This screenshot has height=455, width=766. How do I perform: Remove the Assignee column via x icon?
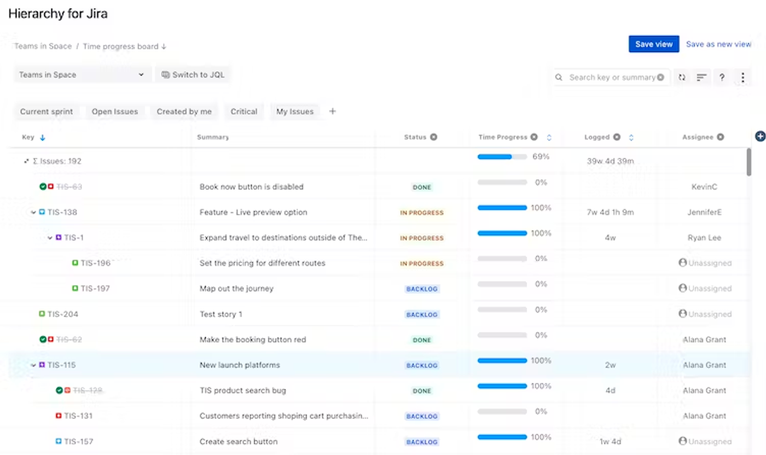pos(721,137)
